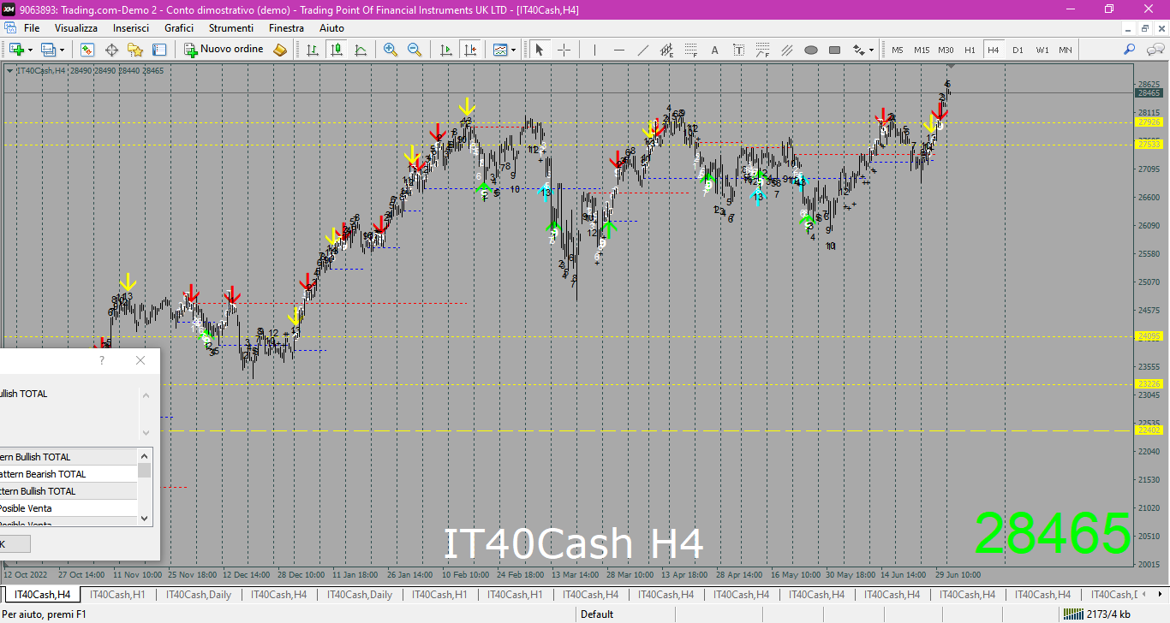Click the 28465 current price label on axis
Image resolution: width=1170 pixels, height=623 pixels.
(1149, 92)
